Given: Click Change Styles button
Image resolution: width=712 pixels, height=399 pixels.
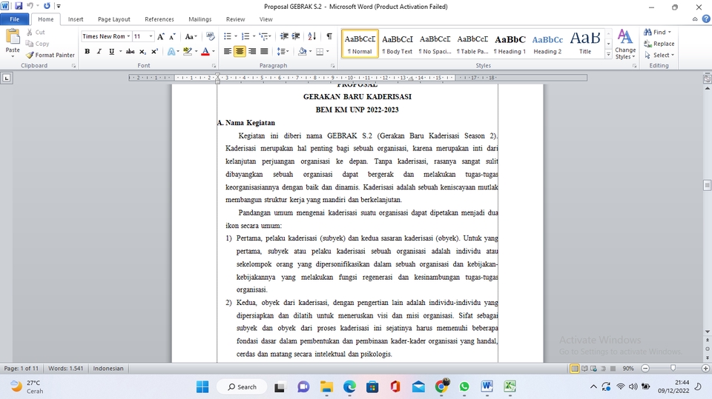Looking at the screenshot, I should point(625,44).
